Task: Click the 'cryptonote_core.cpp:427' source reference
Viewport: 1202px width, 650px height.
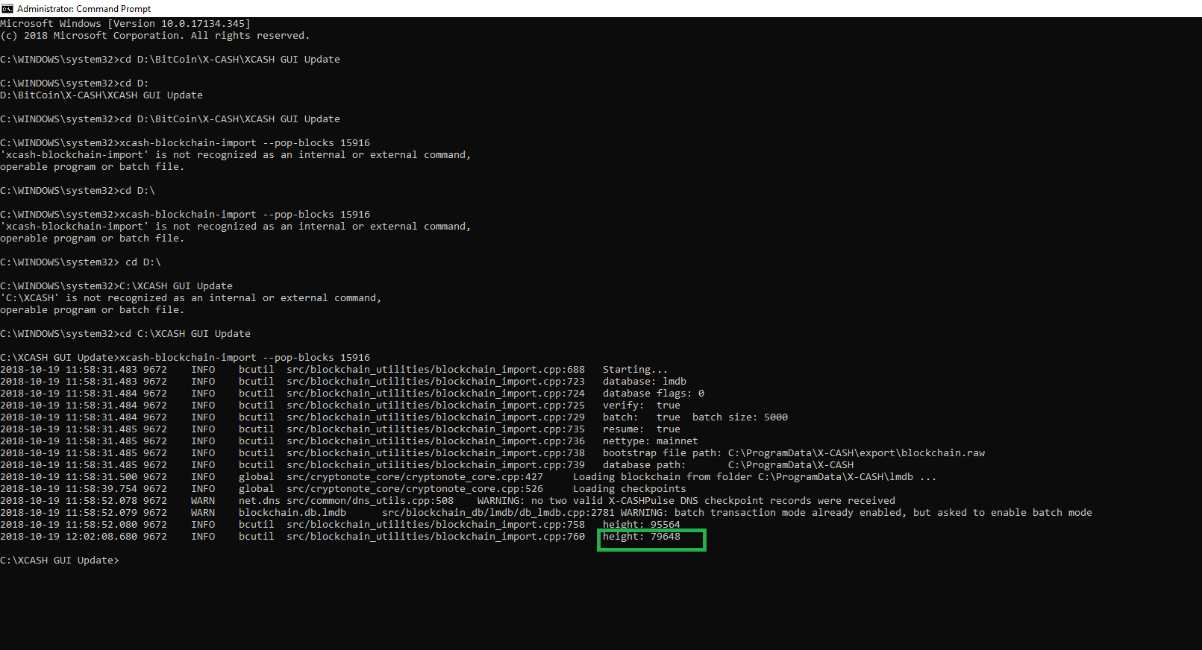Action: pyautogui.click(x=415, y=477)
